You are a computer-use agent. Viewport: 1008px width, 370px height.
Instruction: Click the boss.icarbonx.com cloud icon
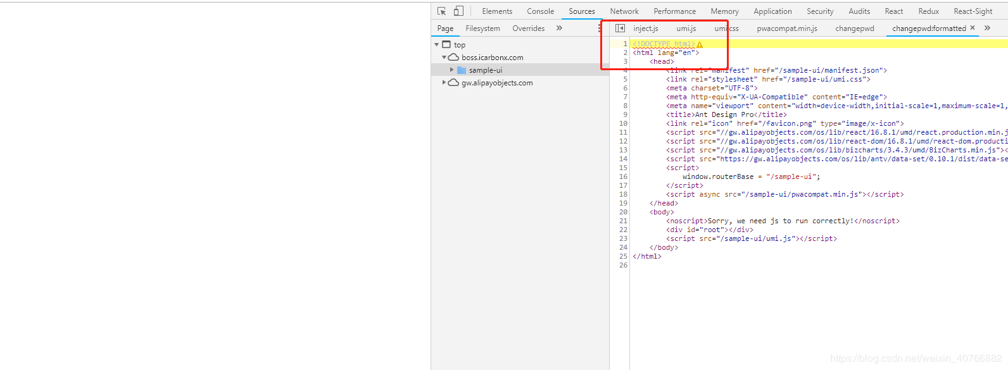tap(453, 58)
